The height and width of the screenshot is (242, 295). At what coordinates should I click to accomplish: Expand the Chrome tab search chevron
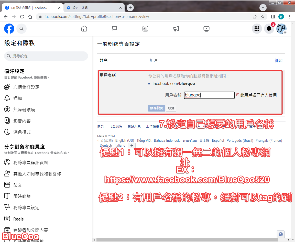[263, 8]
